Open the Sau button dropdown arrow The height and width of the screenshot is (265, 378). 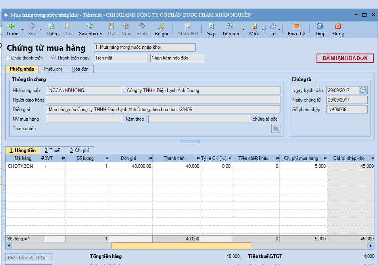[40, 30]
